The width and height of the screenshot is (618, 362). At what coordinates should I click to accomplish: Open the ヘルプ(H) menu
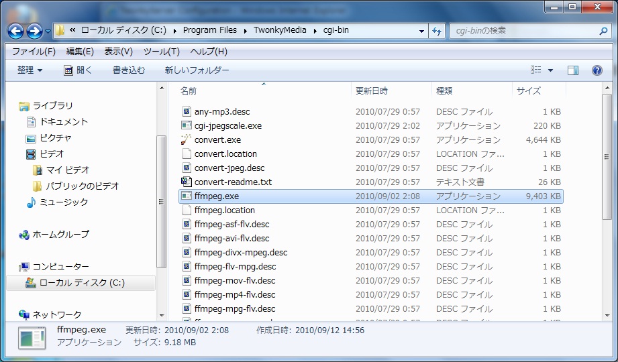(209, 51)
